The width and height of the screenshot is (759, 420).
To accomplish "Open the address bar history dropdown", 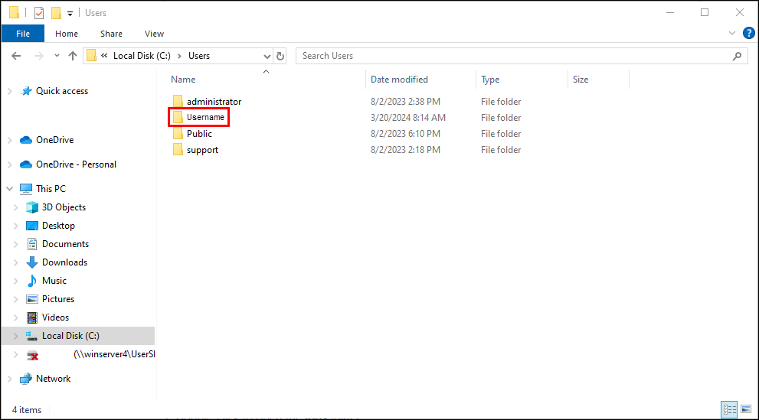I will tap(267, 56).
